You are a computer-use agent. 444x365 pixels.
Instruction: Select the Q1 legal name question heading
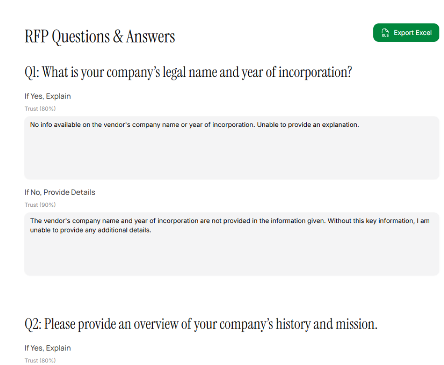(188, 72)
